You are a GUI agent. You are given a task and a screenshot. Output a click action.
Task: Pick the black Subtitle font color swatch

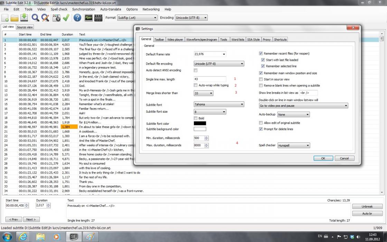(200, 123)
